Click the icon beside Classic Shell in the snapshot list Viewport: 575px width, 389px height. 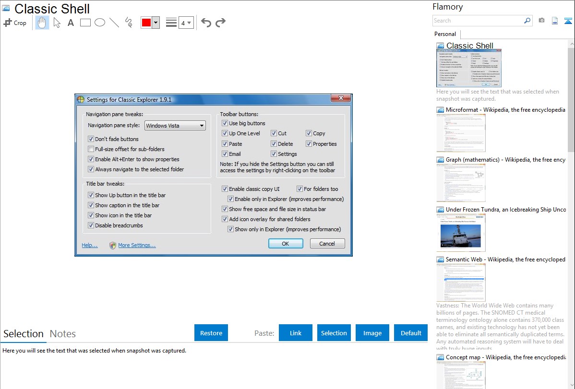coord(440,46)
